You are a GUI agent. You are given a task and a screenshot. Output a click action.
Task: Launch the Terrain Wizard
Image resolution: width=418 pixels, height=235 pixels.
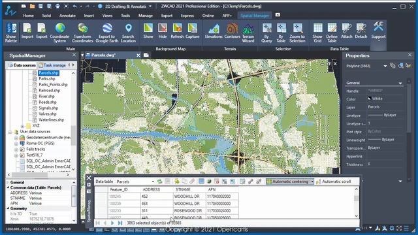(248, 33)
